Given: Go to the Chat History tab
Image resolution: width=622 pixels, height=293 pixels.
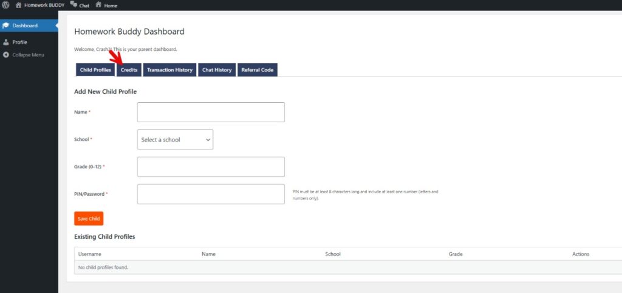Looking at the screenshot, I should pos(217,70).
